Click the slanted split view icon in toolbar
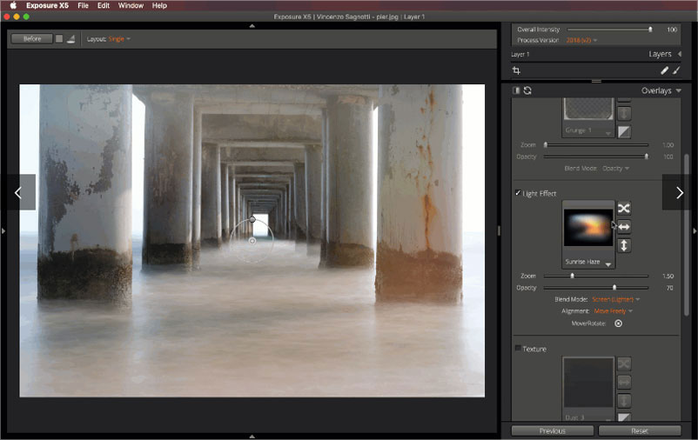The width and height of the screenshot is (698, 440). pyautogui.click(x=70, y=39)
